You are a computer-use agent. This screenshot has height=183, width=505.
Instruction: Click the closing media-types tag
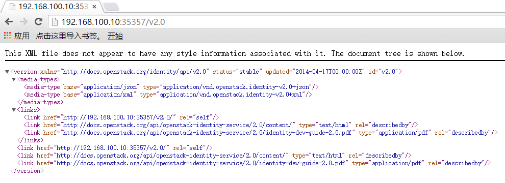(40, 102)
